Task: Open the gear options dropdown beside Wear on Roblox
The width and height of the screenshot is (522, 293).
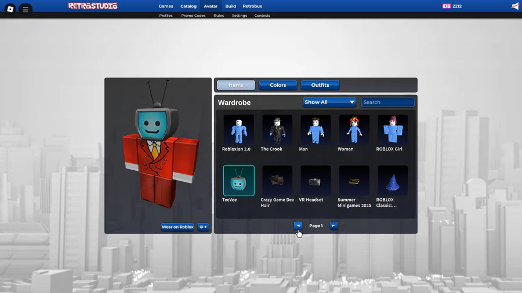Action: point(203,227)
